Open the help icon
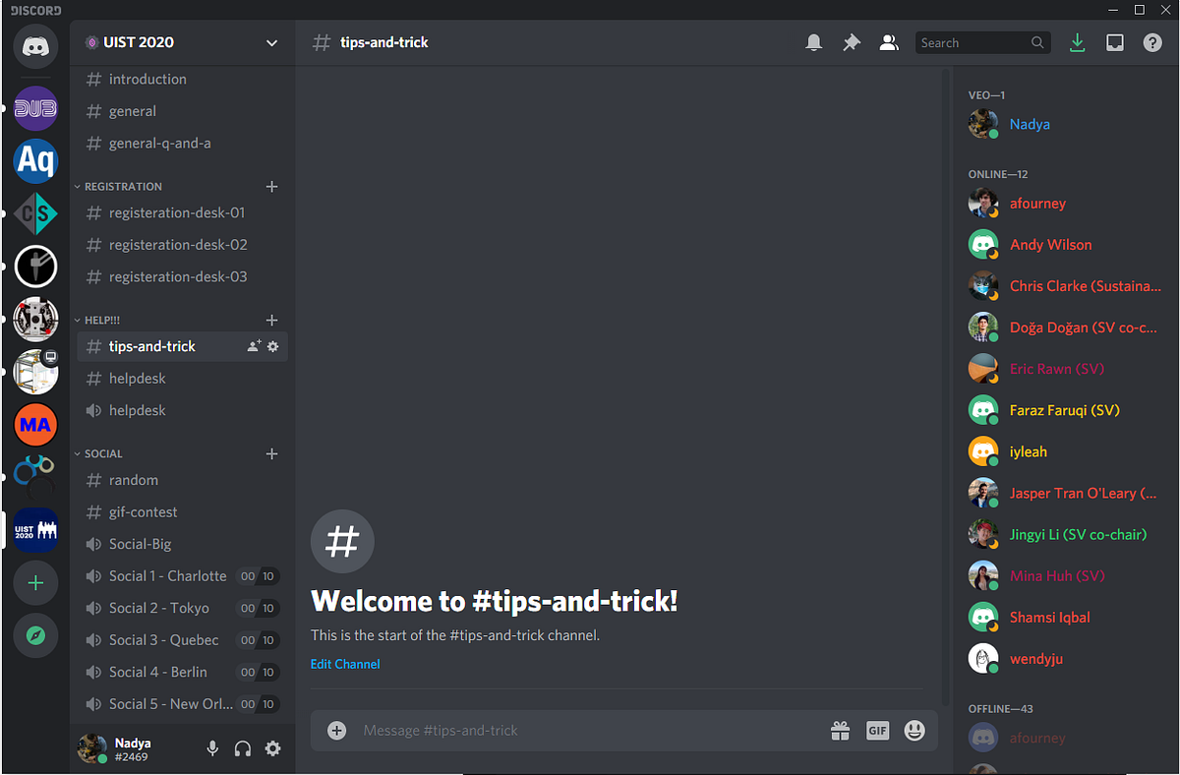Viewport: 1180px width, 775px height. 1152,43
